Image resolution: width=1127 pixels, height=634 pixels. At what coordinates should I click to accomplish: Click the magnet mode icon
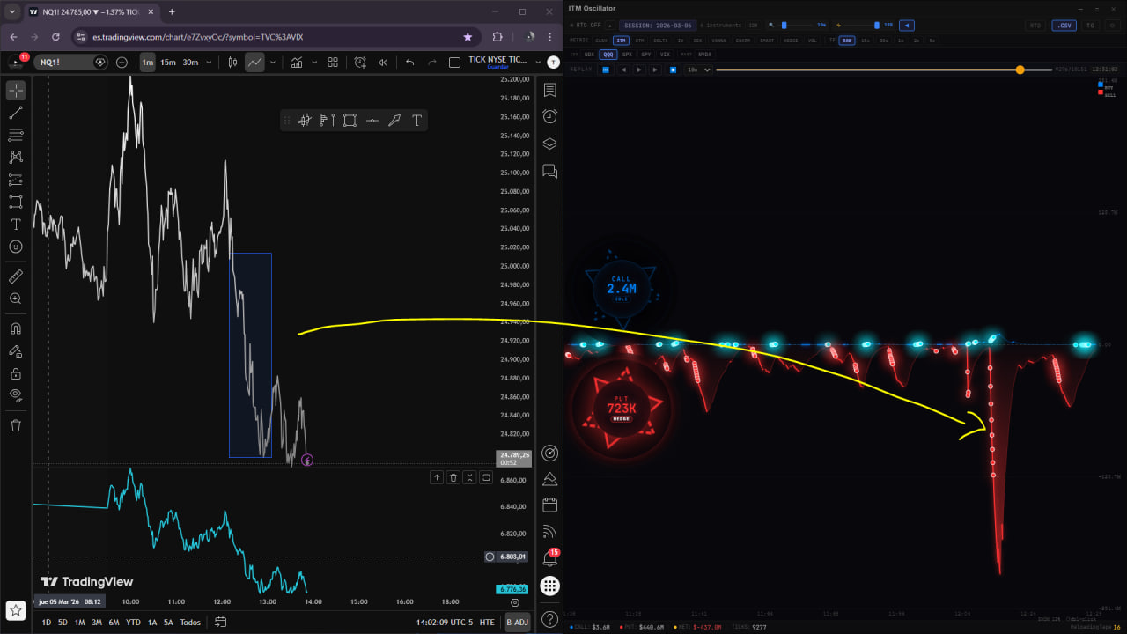pyautogui.click(x=16, y=328)
